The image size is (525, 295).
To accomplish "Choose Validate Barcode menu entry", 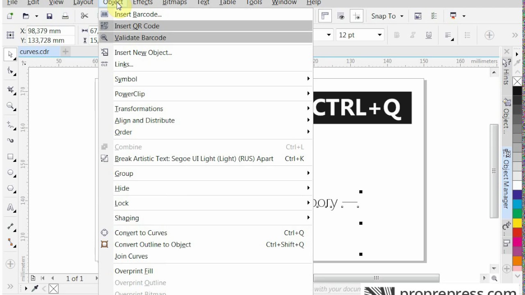I will pos(205,38).
